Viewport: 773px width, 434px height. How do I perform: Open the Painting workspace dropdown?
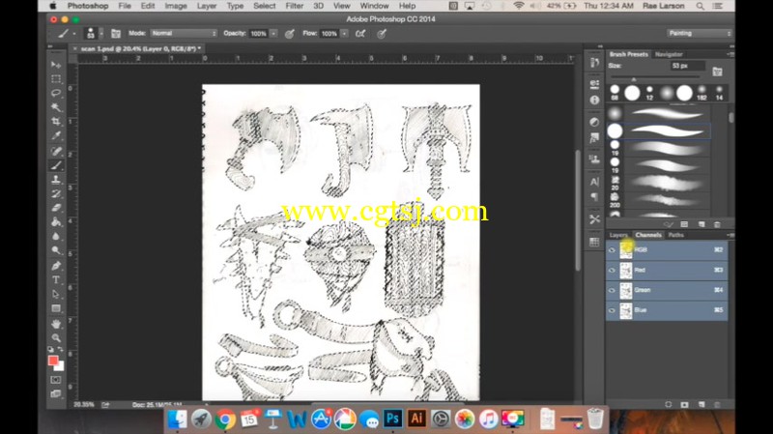(x=700, y=33)
